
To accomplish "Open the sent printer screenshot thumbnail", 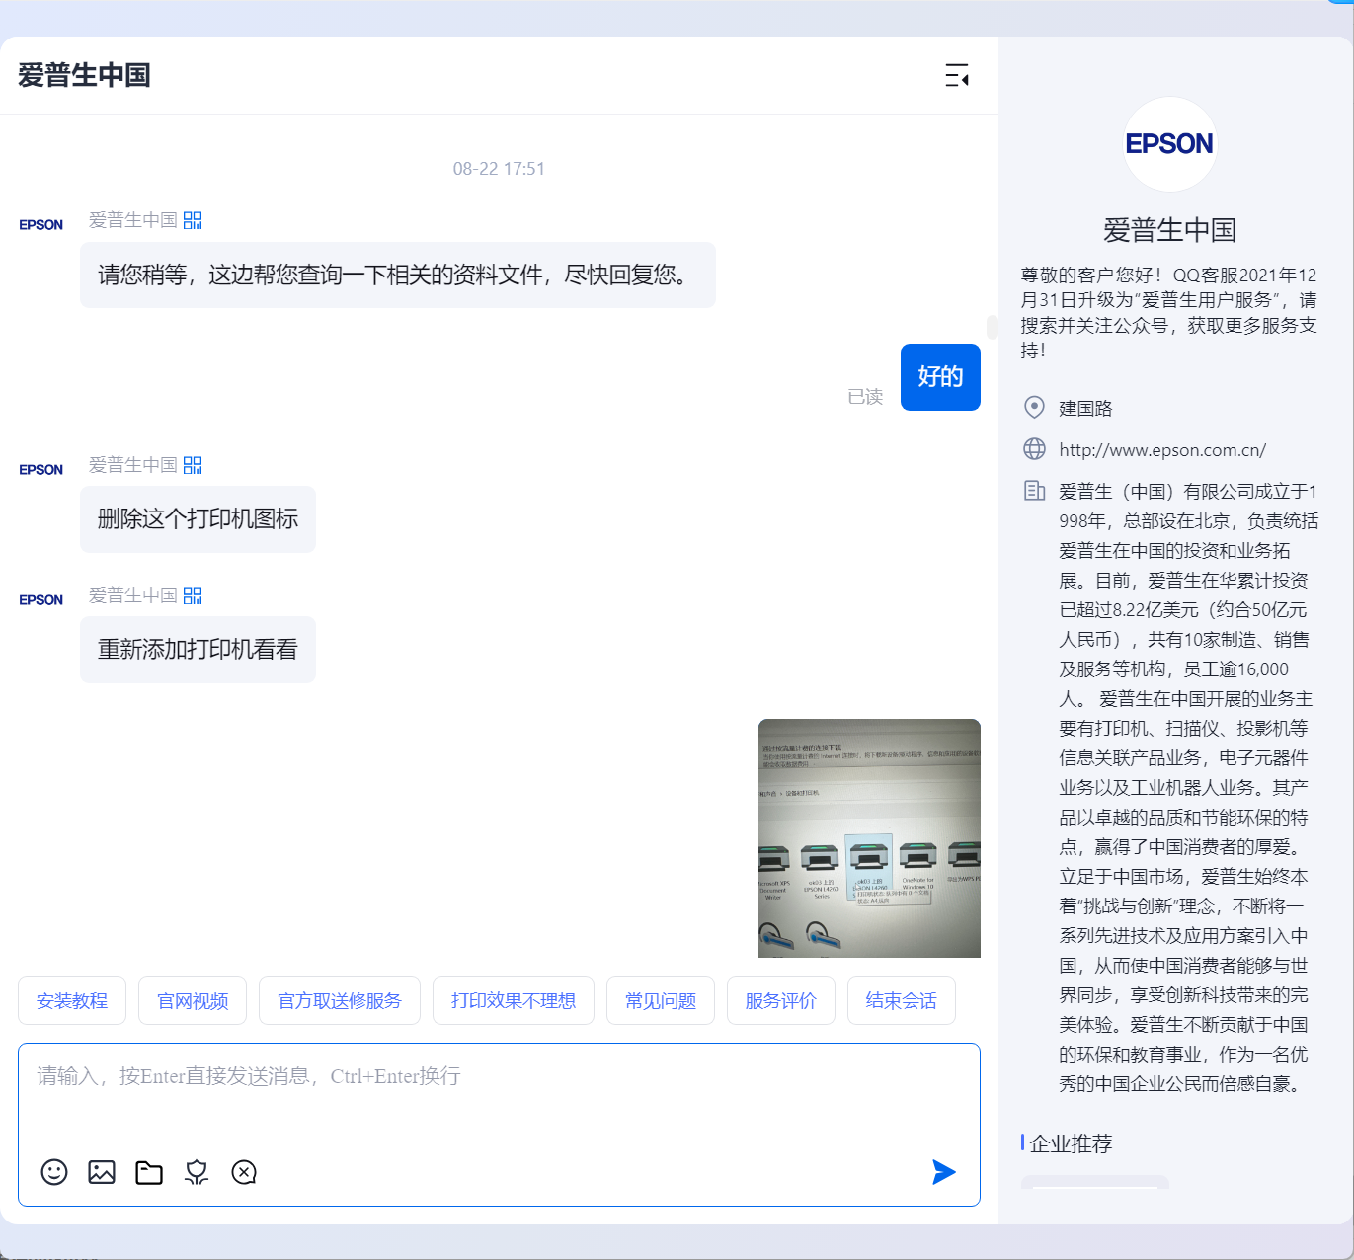I will pyautogui.click(x=869, y=838).
